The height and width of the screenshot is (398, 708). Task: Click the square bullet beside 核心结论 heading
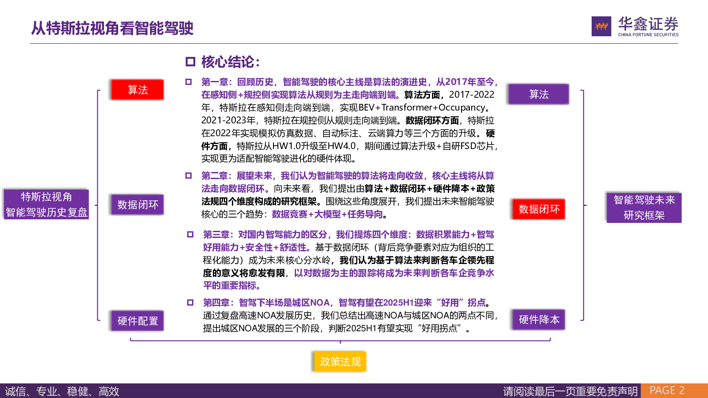click(x=190, y=62)
